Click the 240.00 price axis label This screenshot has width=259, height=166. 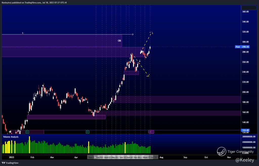pyautogui.click(x=245, y=72)
